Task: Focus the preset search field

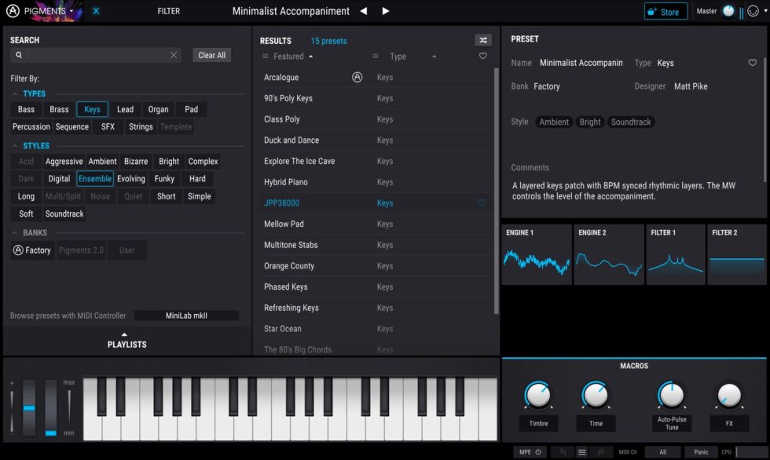Action: (x=96, y=55)
